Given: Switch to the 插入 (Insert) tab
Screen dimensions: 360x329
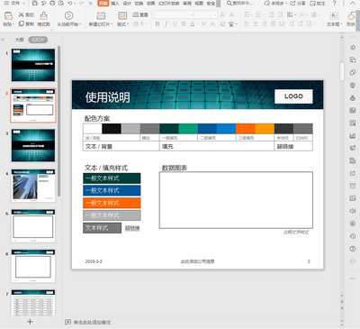Looking at the screenshot, I should (115, 4).
